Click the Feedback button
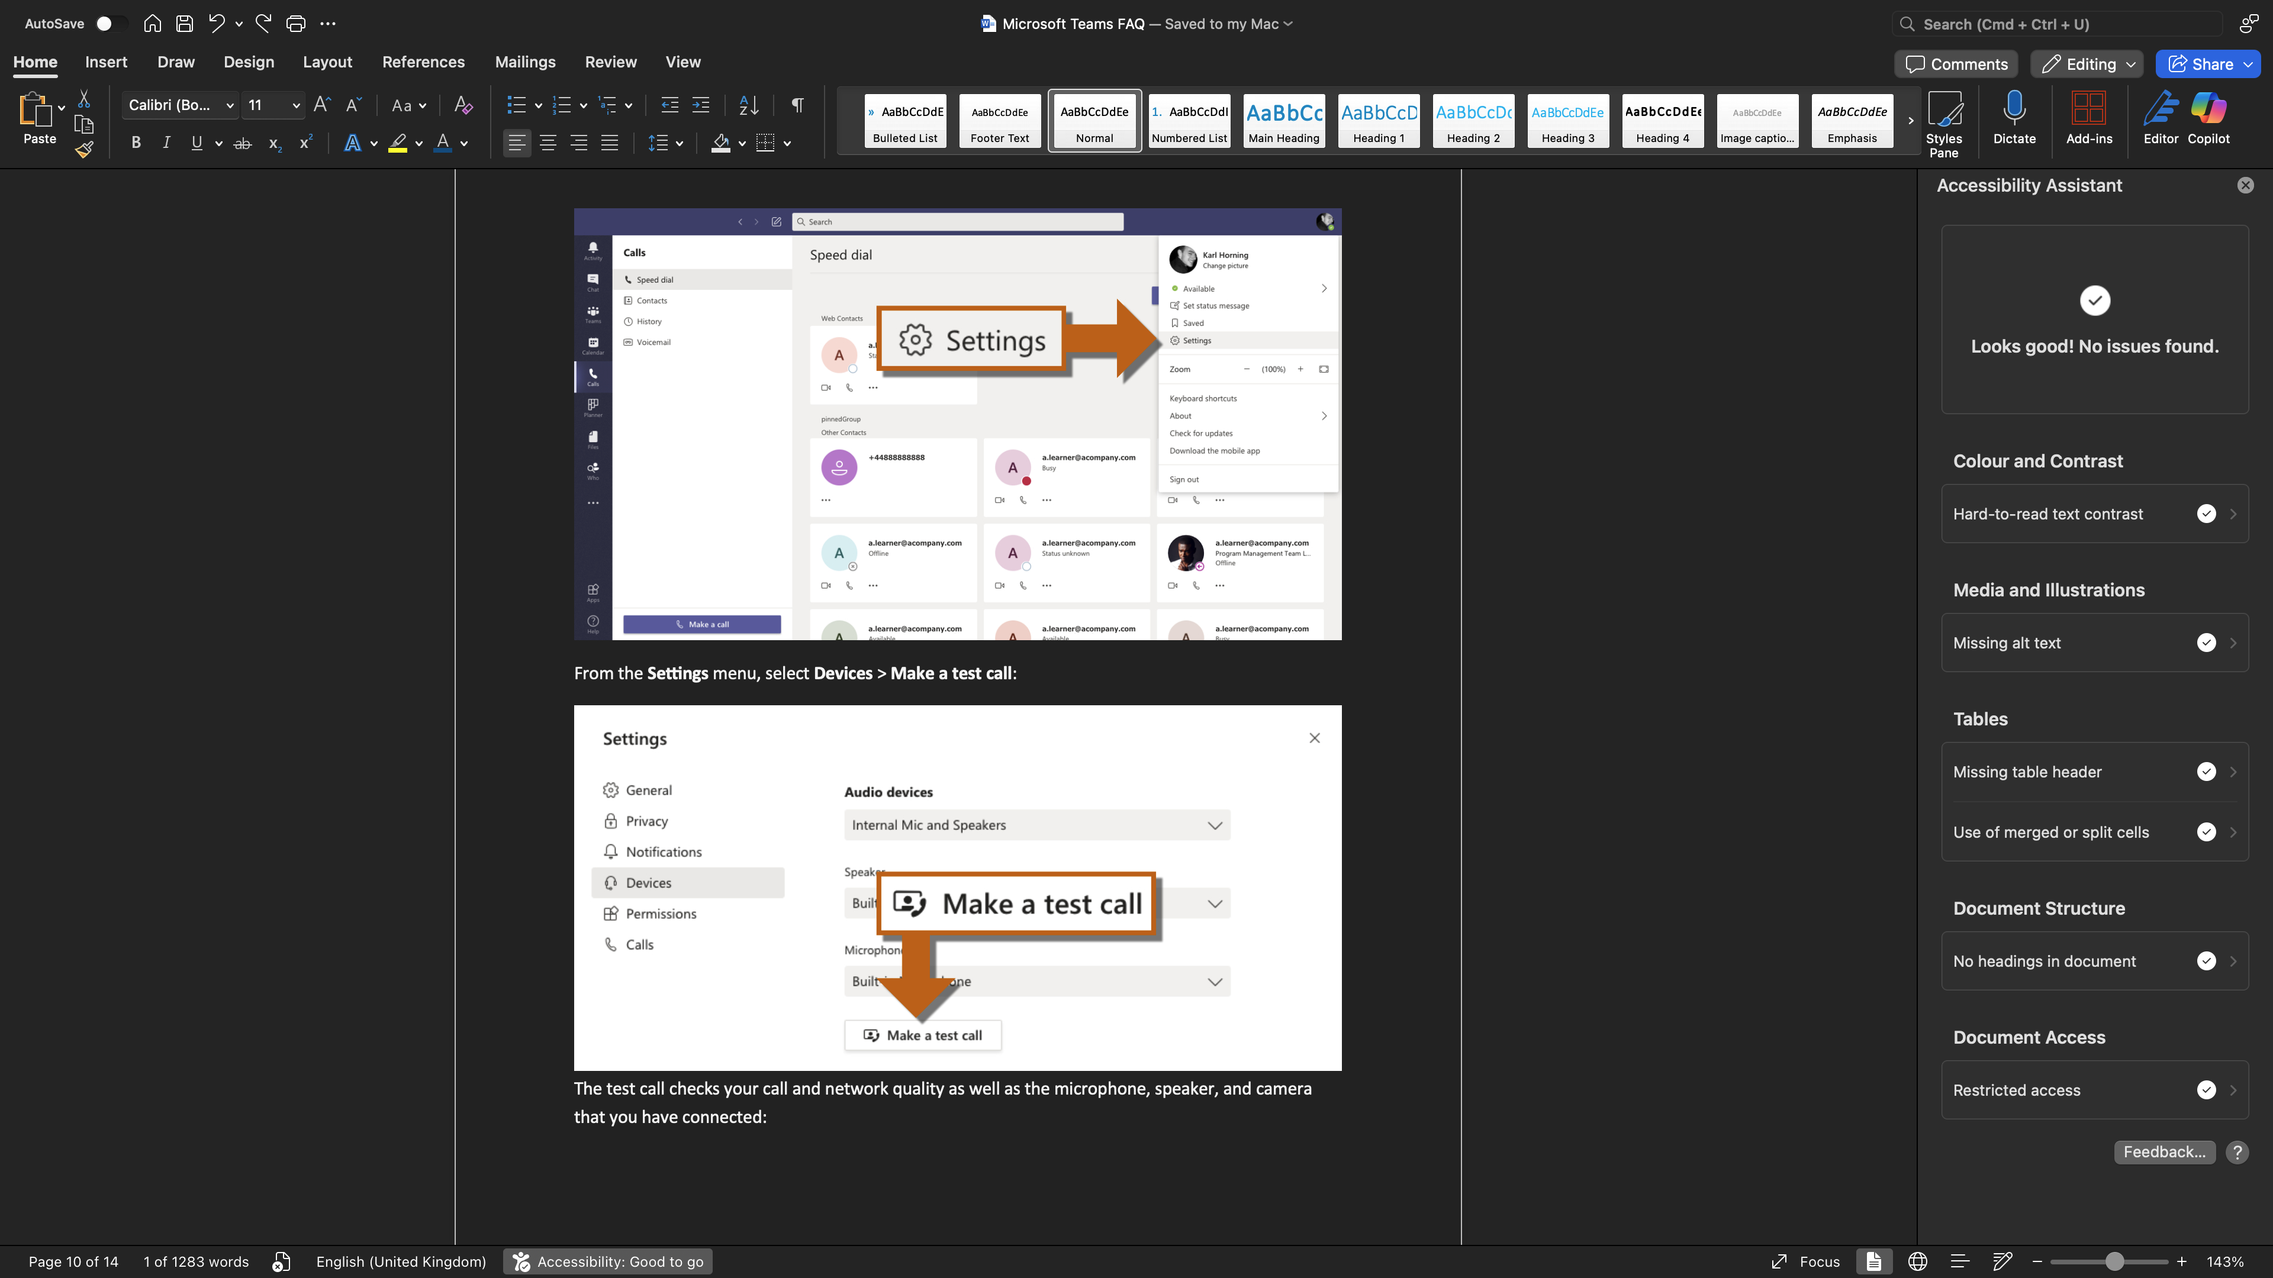Viewport: 2273px width, 1278px height. 2163,1152
